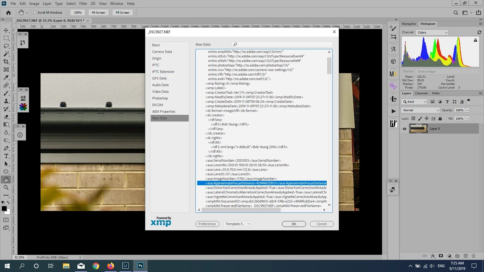Click the Raw Data search field
This screenshot has height=272, width=484.
coord(282,44)
